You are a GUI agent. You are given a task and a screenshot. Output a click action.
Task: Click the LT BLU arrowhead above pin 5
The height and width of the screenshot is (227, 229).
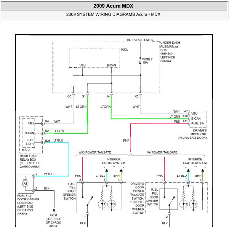(107, 170)
